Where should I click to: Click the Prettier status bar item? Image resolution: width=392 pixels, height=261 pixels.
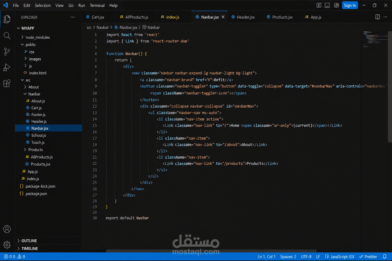368,257
